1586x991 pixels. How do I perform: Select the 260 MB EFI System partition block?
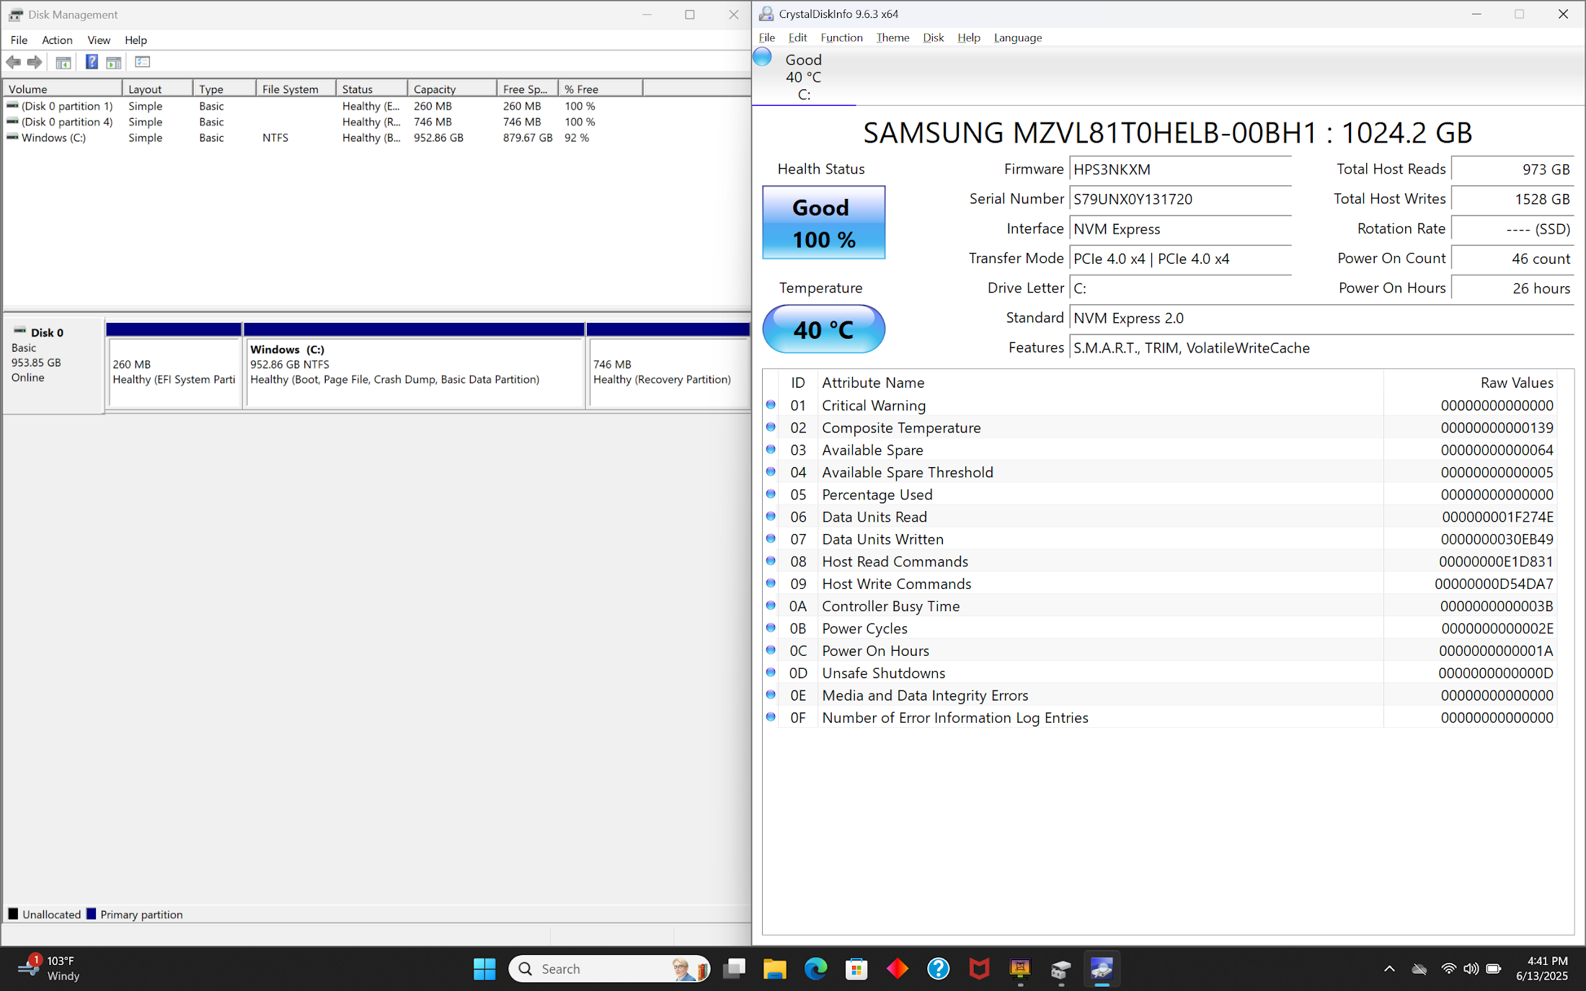(174, 365)
